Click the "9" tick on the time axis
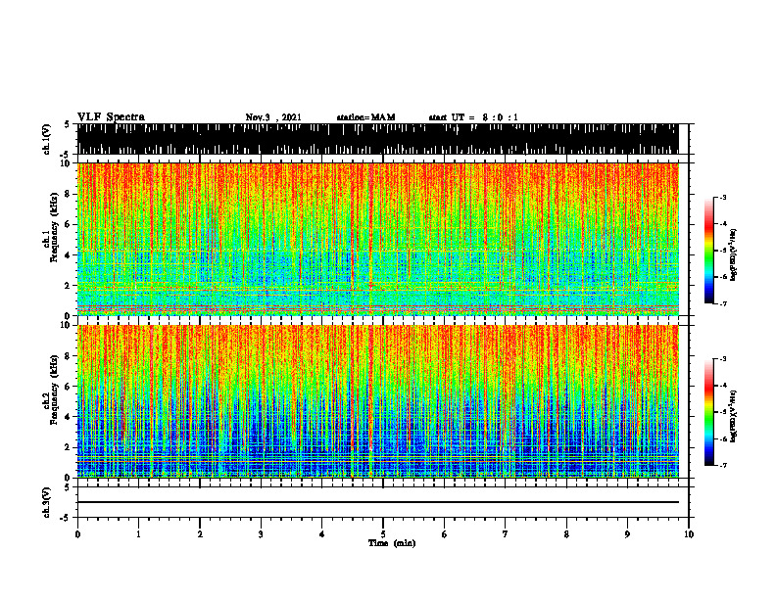The image size is (776, 599). click(x=627, y=534)
